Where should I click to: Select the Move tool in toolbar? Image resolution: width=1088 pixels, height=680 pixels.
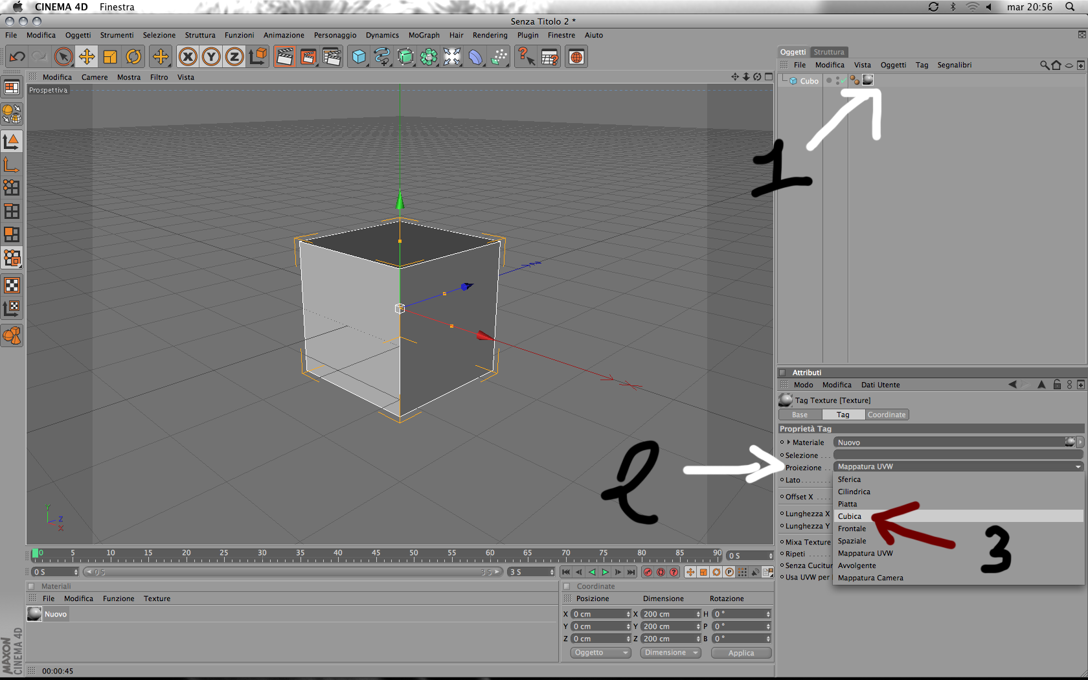[x=87, y=57]
